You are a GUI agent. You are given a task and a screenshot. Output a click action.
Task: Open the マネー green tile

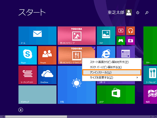tap(150, 45)
